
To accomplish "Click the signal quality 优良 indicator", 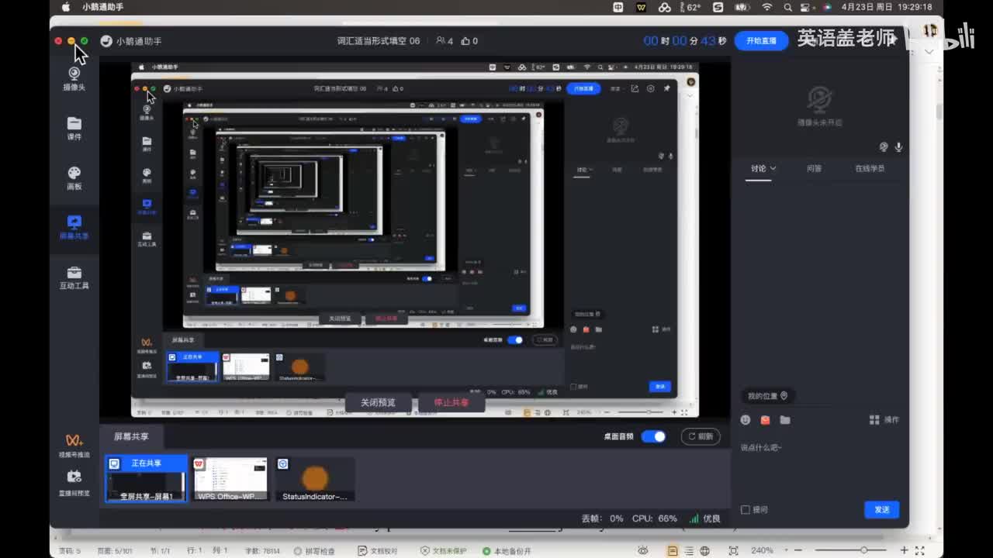I will (x=705, y=518).
